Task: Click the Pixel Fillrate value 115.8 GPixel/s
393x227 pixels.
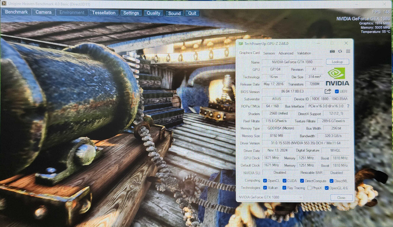Action: click(276, 121)
